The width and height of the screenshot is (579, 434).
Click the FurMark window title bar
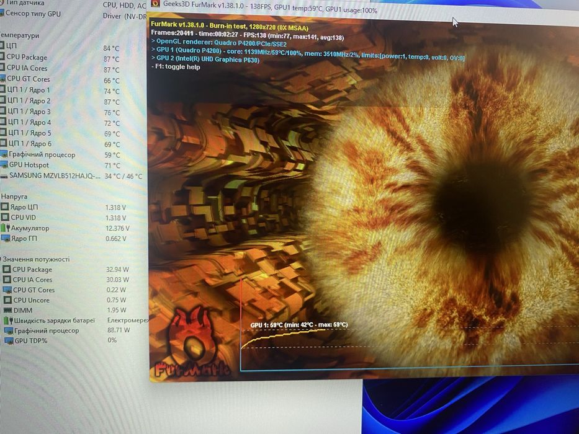(x=364, y=11)
